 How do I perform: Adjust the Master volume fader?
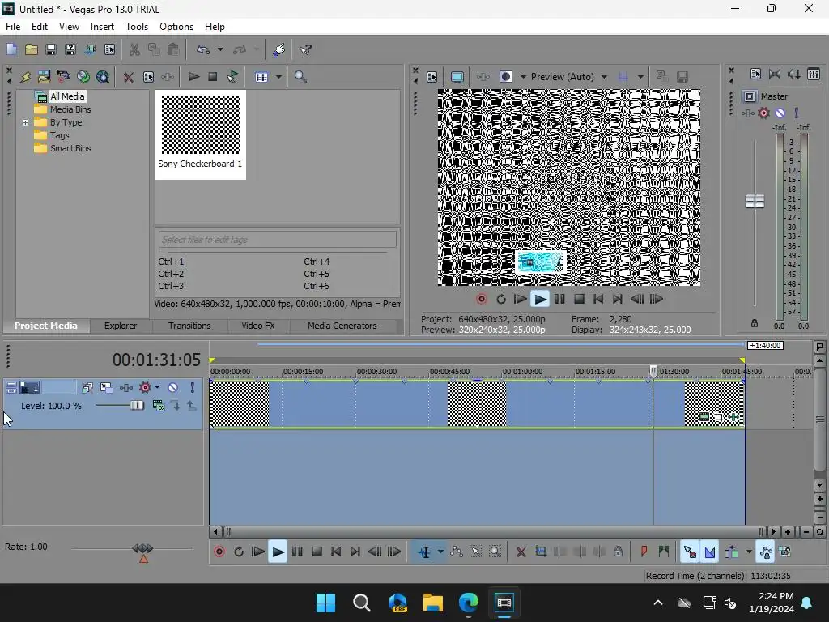coord(755,202)
